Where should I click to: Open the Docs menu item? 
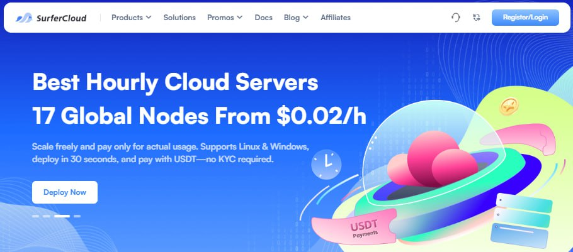point(263,18)
